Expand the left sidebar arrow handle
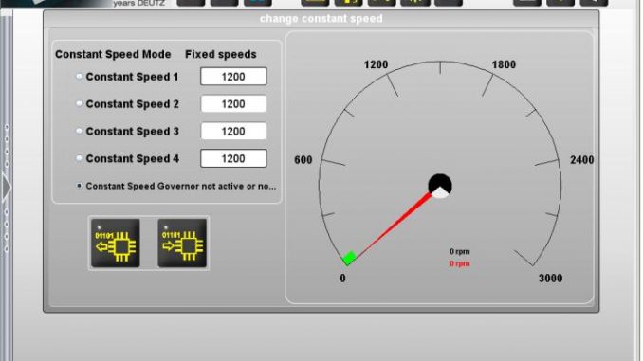This screenshot has width=643, height=361. (x=6, y=188)
